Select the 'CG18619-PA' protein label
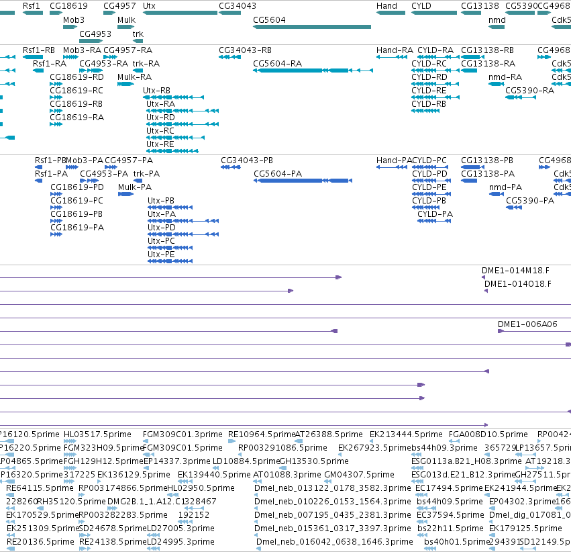Image resolution: width=571 pixels, height=552 pixels. tap(77, 228)
